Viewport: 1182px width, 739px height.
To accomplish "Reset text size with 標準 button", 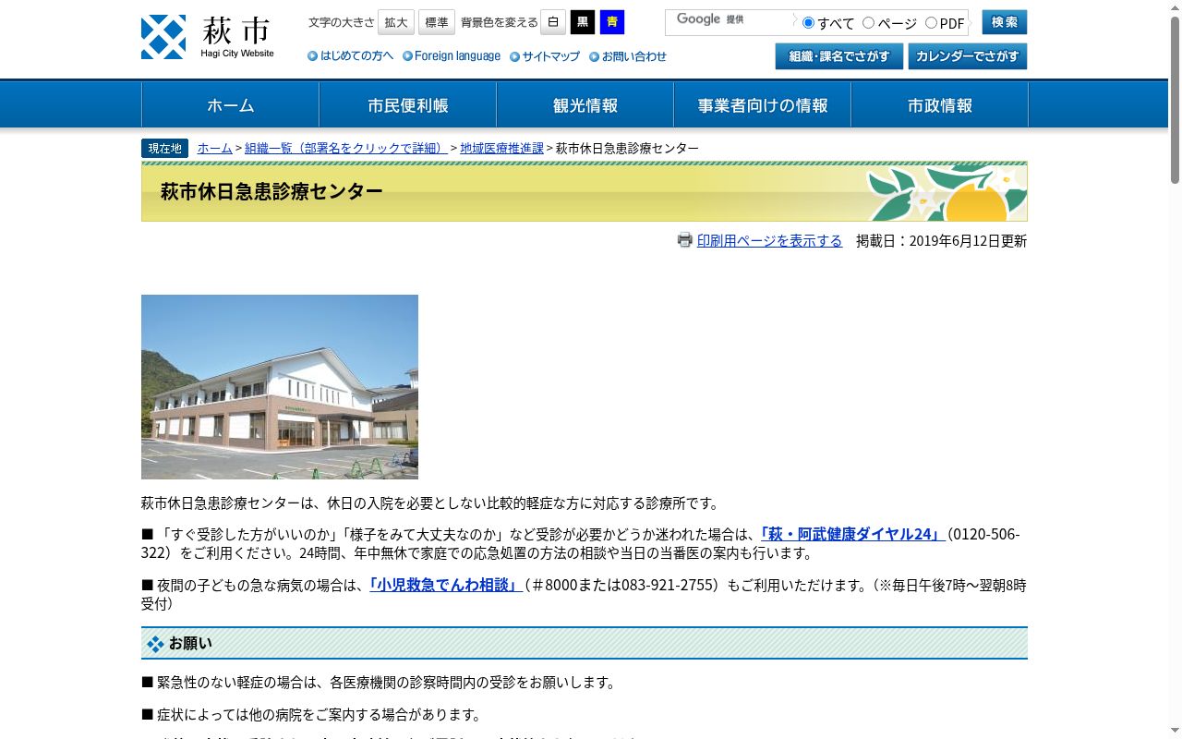I will pos(437,22).
